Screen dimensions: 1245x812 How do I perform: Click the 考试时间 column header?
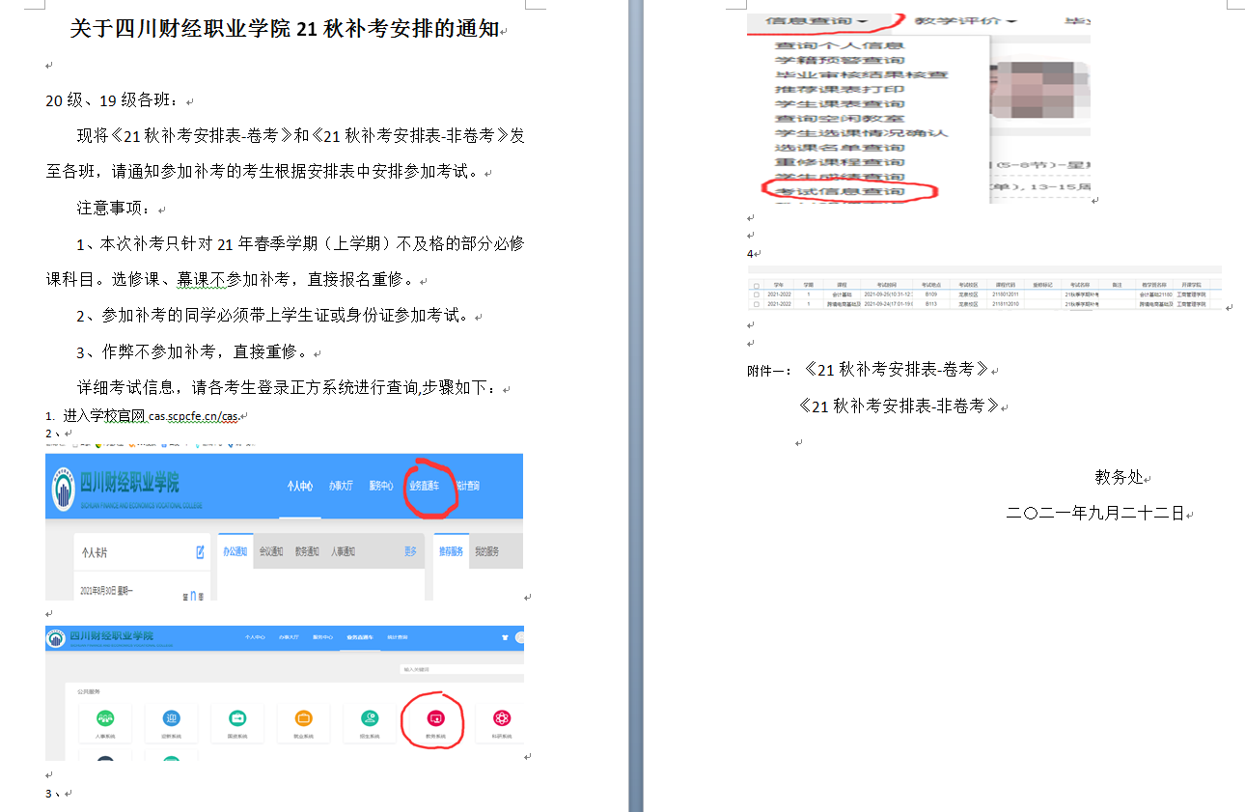tap(886, 285)
